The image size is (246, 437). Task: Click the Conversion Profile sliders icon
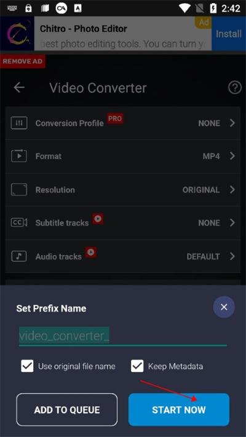point(19,123)
